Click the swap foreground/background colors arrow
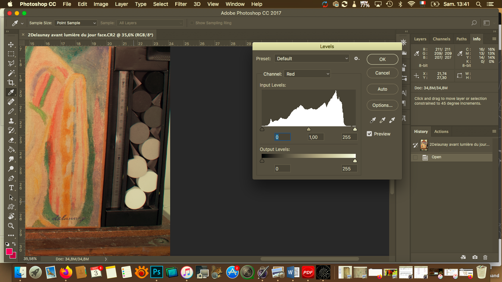502x282 pixels. 14,244
